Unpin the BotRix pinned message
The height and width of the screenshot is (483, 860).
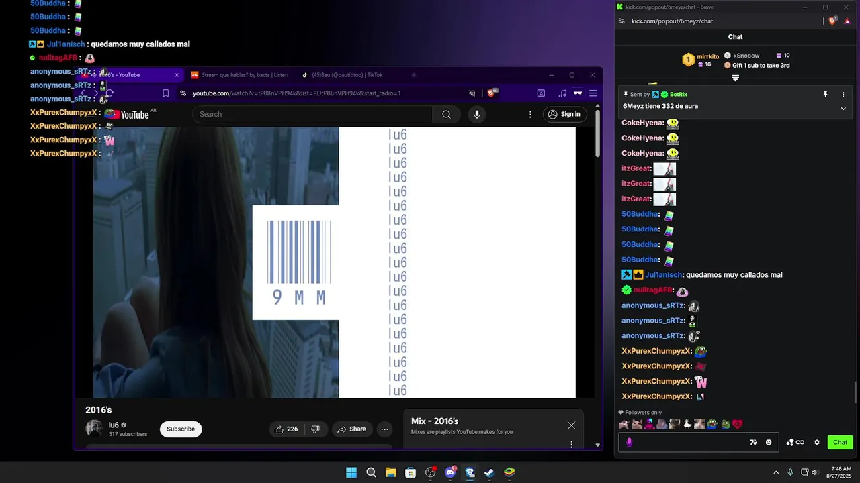[825, 95]
